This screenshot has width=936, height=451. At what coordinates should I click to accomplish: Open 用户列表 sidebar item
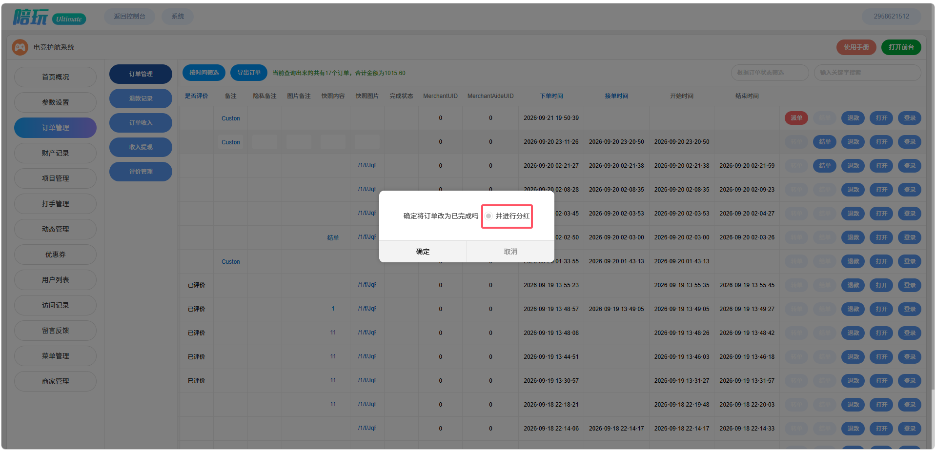click(x=55, y=280)
